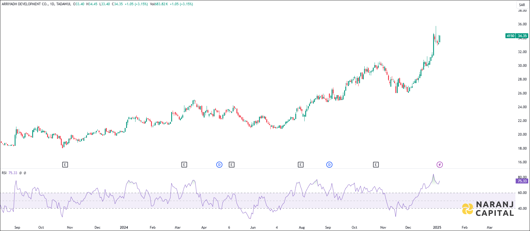
Task: Click the Vol683.82 K volume readout
Action: click(159, 4)
